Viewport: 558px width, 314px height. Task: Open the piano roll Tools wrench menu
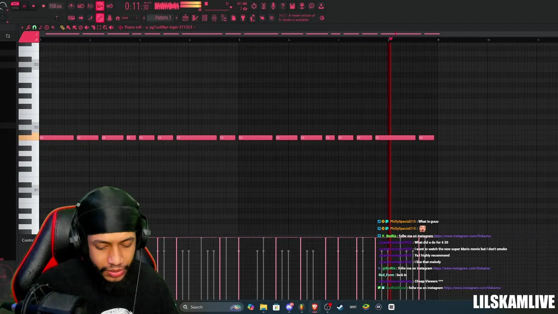coord(28,27)
